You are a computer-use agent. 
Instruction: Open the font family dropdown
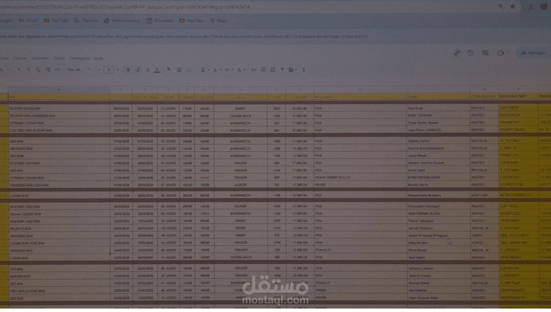[78, 70]
